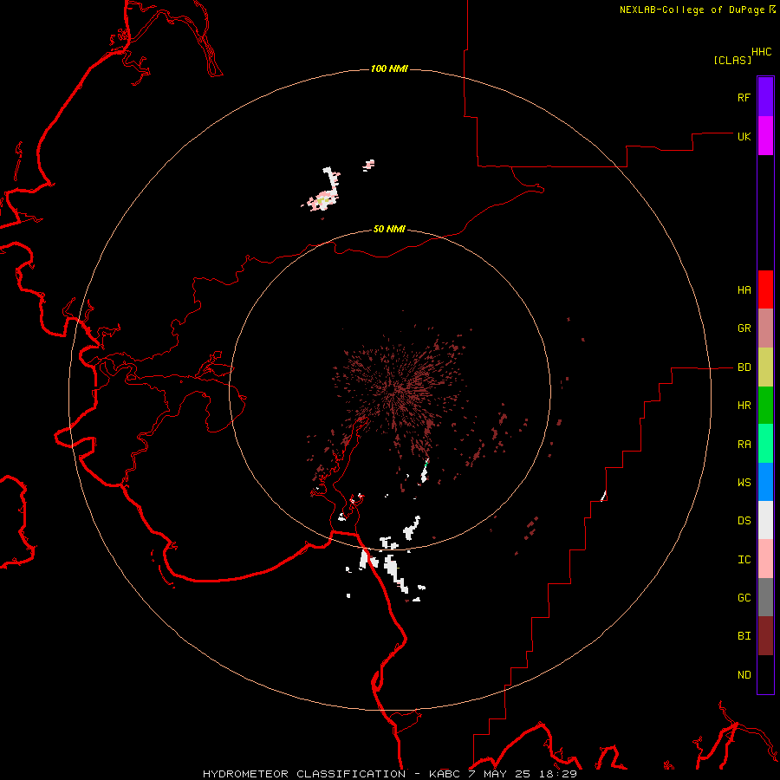
Task: Click the GR legend label
Action: (x=744, y=328)
